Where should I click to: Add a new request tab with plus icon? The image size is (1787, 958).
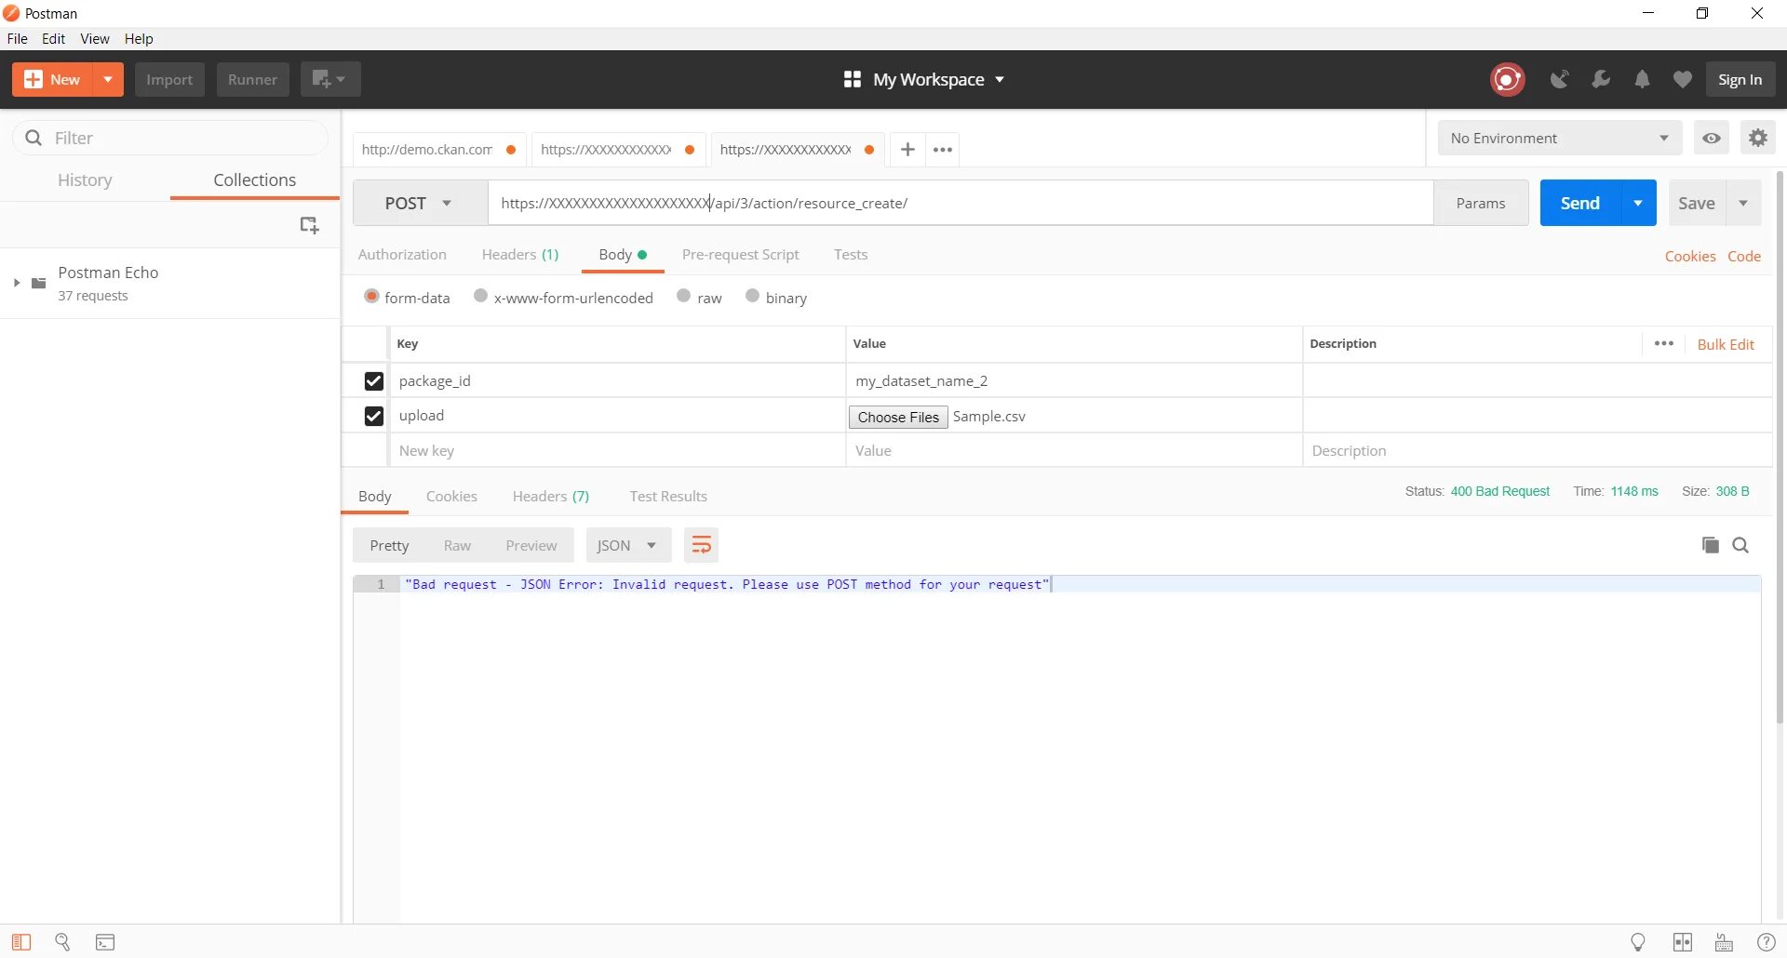(907, 149)
